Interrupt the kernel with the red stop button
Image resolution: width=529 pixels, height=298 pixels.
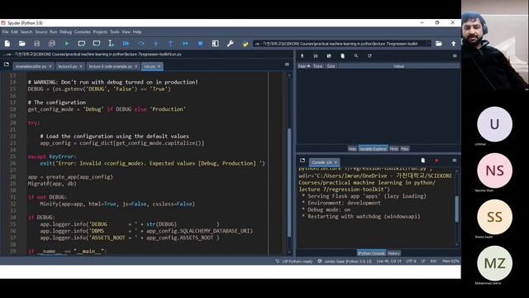click(436, 161)
